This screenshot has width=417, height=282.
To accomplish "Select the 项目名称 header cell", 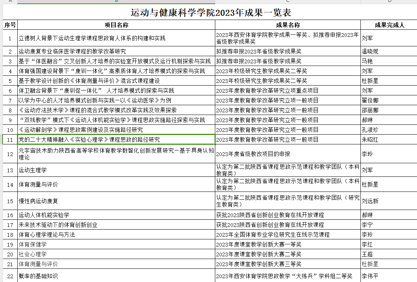I will tap(116, 25).
